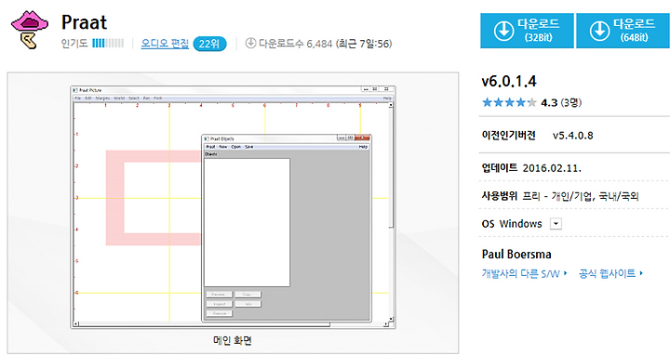Click the 메인 화면 caption
Screen dimensions: 670x355
click(x=233, y=340)
